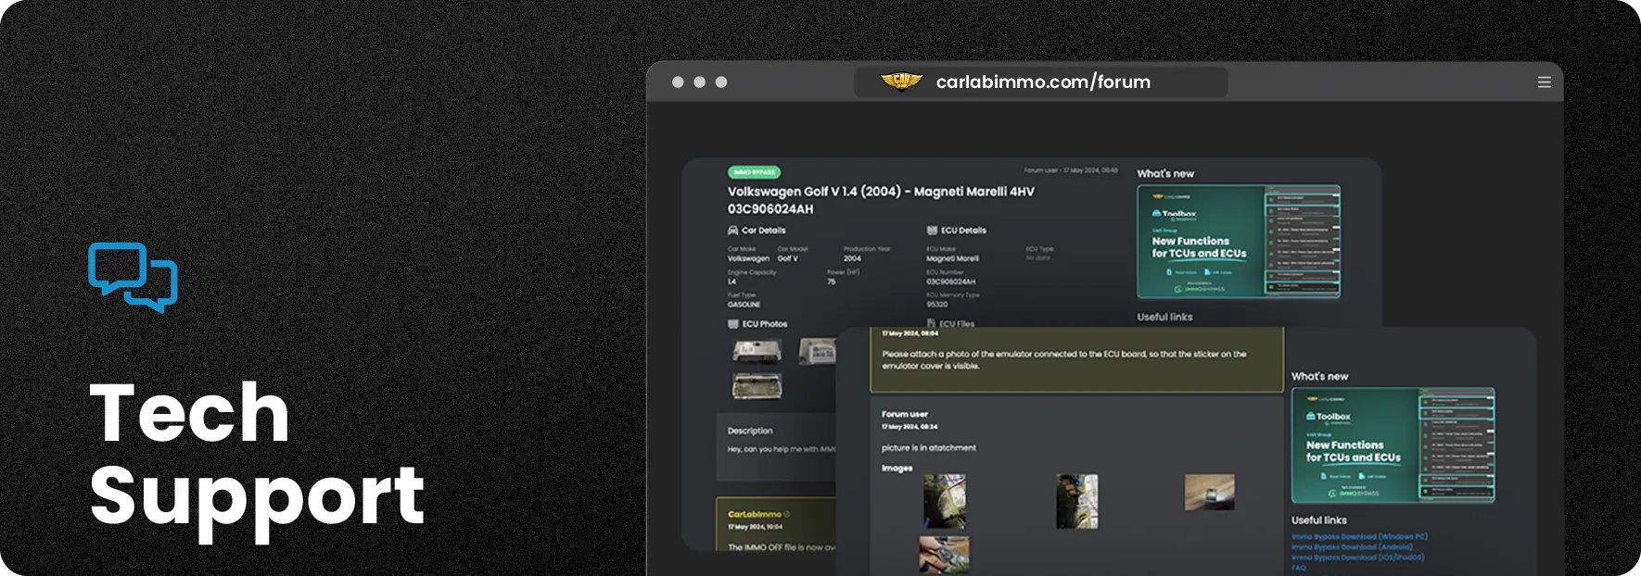This screenshot has width=1641, height=576.
Task: Click the blue chat bubbles Tech Support icon
Action: tap(133, 277)
